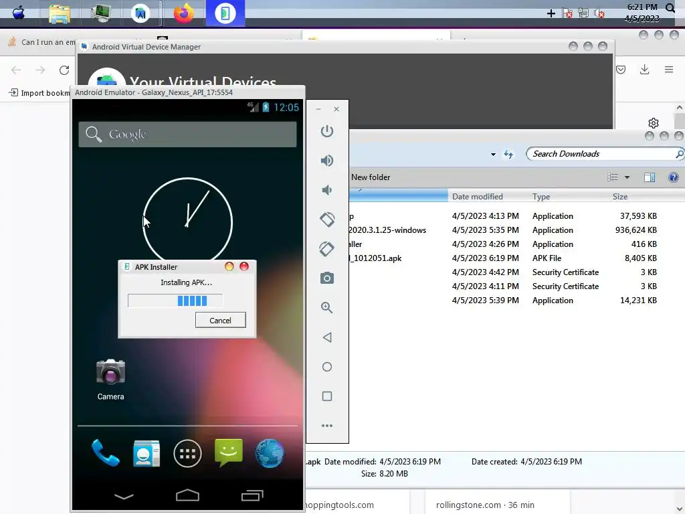The width and height of the screenshot is (685, 514).
Task: Open the Firefox downloads arrow icon
Action: 644,70
